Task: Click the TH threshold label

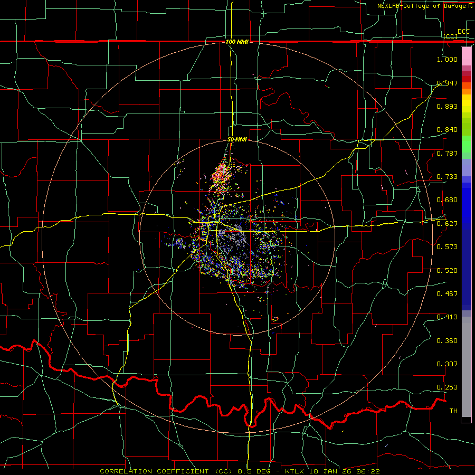Action: (x=453, y=411)
